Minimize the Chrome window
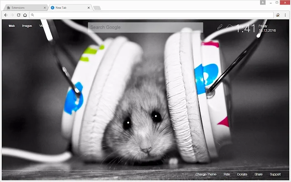 pos(271,3)
